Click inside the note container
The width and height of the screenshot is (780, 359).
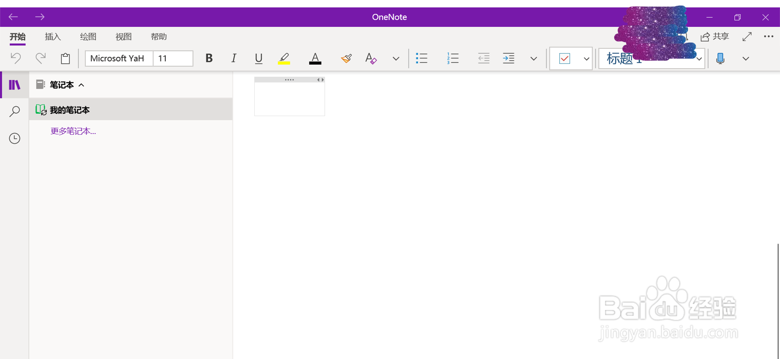[x=289, y=99]
